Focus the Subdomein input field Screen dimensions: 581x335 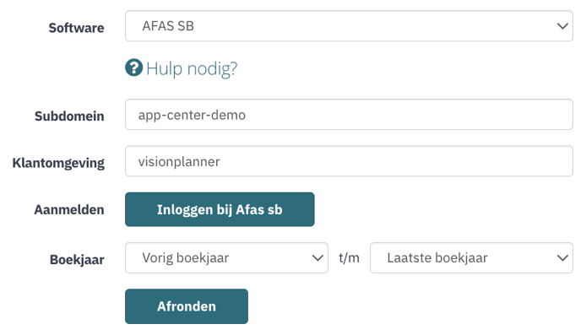pos(349,115)
